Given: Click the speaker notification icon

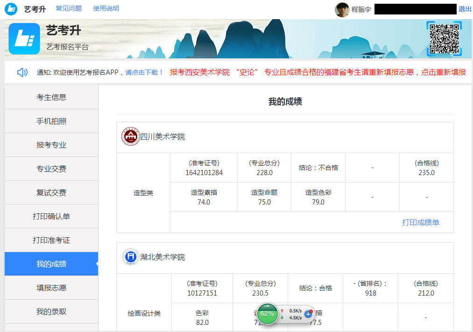Looking at the screenshot, I should [22, 72].
